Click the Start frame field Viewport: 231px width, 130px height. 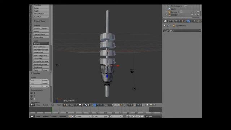click(83, 116)
